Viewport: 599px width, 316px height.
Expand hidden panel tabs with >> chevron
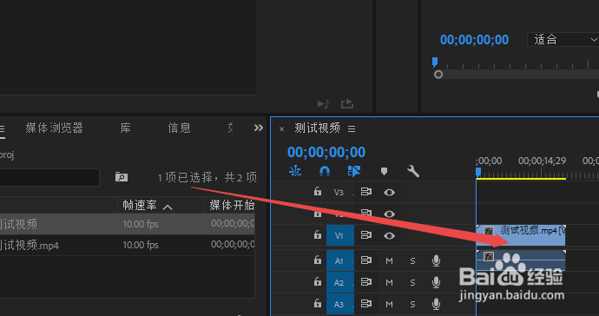pos(259,128)
